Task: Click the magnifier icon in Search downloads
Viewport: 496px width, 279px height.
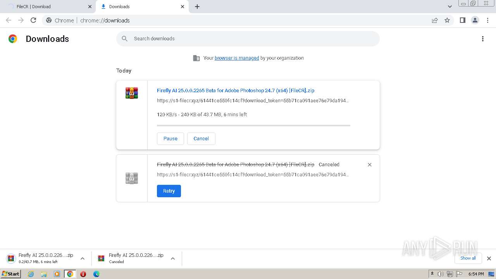Action: click(x=124, y=38)
